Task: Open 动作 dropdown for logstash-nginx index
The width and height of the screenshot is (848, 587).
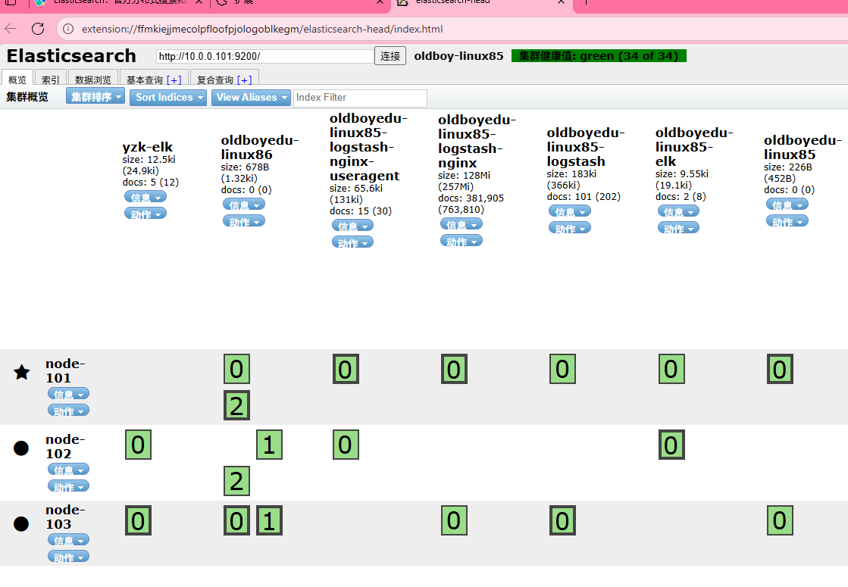Action: click(462, 241)
